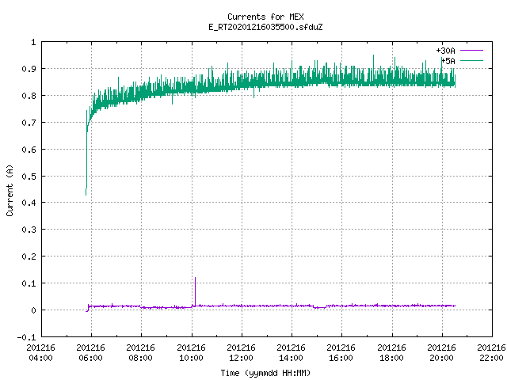Click the x-axis label 201216 20:00
Viewport: 507px width, 380px height.
click(442, 352)
